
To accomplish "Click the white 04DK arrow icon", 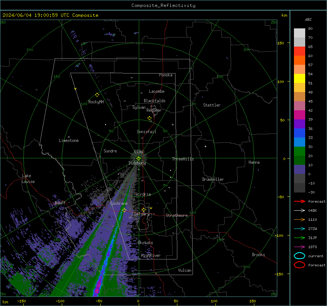I will point(299,211).
